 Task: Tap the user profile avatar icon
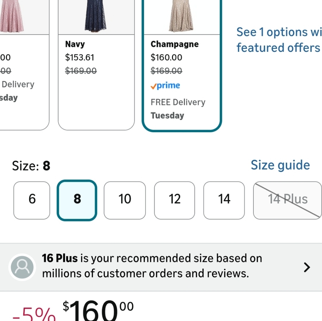[22, 267]
